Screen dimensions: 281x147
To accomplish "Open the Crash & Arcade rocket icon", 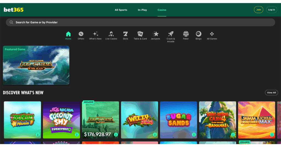I will (171, 34).
